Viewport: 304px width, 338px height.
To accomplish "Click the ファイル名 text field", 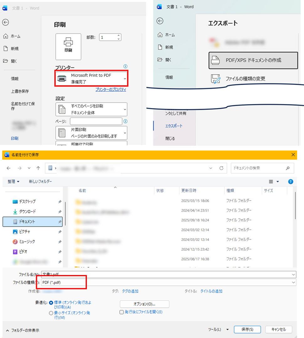I will click(x=169, y=274).
